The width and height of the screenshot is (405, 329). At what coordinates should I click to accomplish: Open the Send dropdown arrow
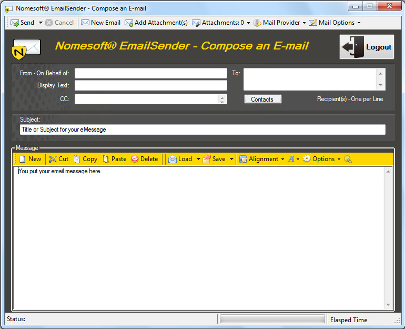(40, 23)
